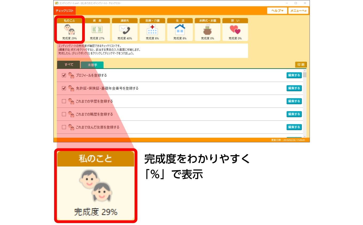This screenshot has height=225, width=363.
Task: Open the ヘルプ dropdown
Action: pyautogui.click(x=277, y=11)
